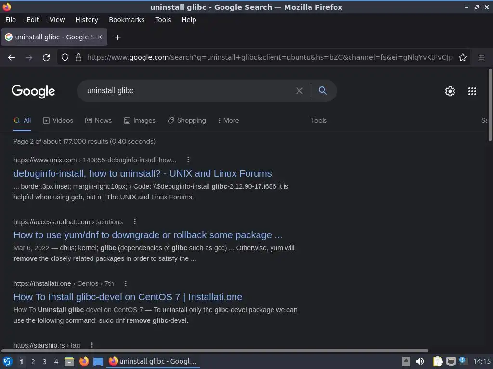
Task: Go to Google home via logo
Action: pos(33,91)
